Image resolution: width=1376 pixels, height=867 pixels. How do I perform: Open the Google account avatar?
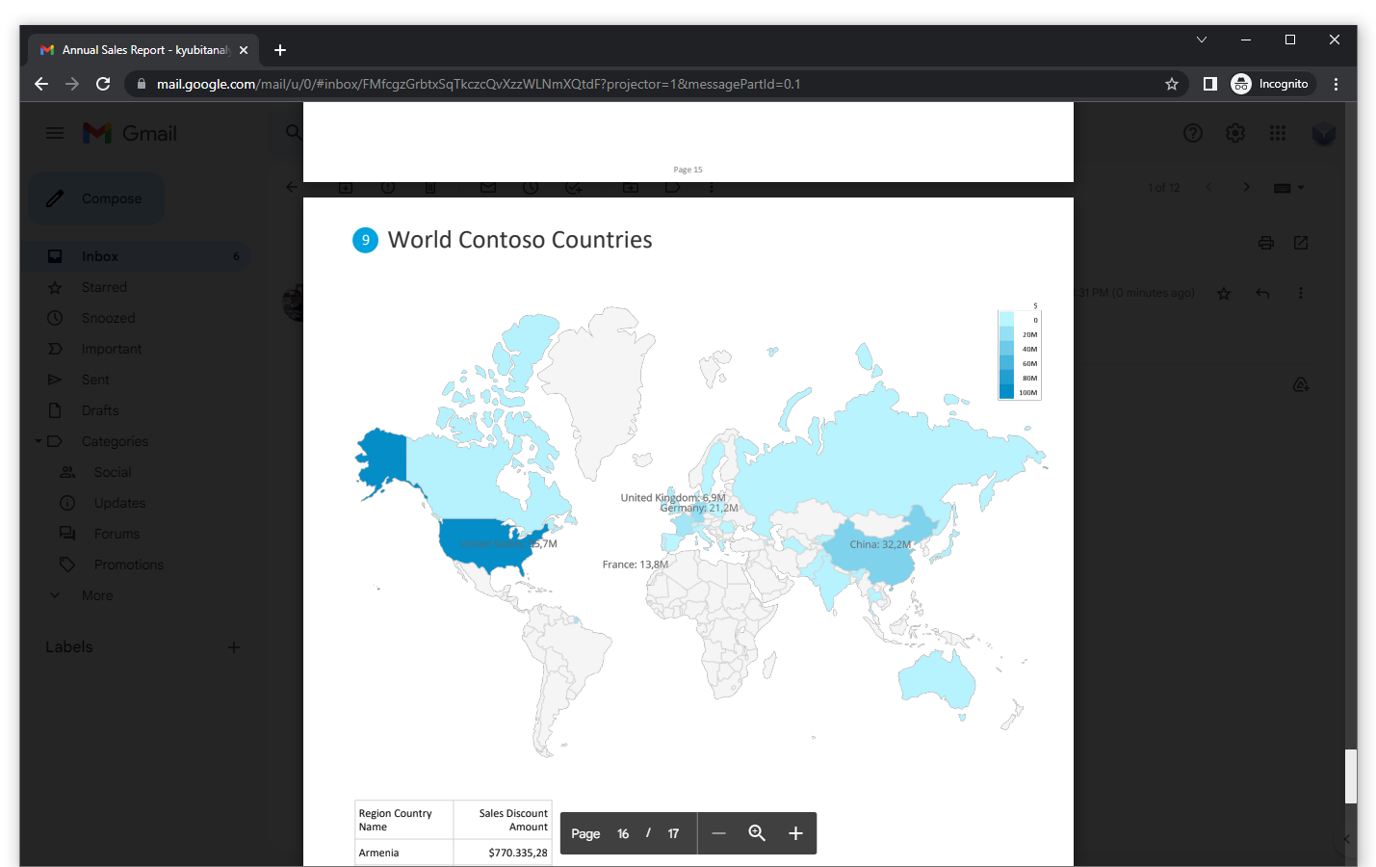[1324, 133]
